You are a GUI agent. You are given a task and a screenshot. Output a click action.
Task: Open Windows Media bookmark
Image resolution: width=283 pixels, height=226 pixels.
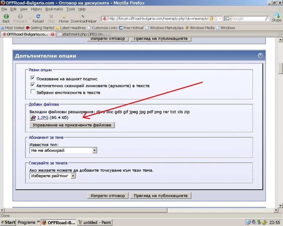click(200, 28)
